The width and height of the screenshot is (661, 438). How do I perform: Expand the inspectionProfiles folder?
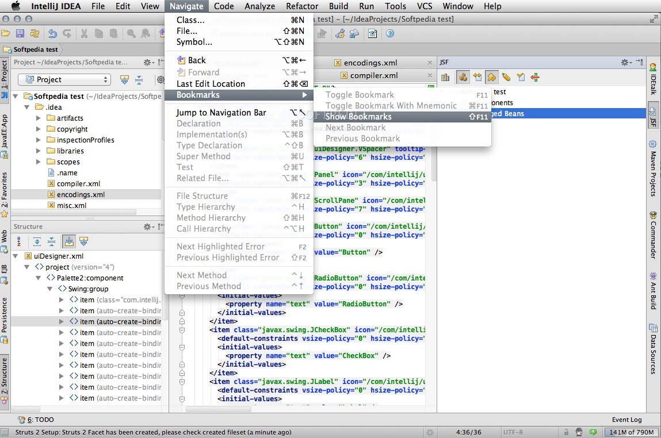pyautogui.click(x=39, y=140)
